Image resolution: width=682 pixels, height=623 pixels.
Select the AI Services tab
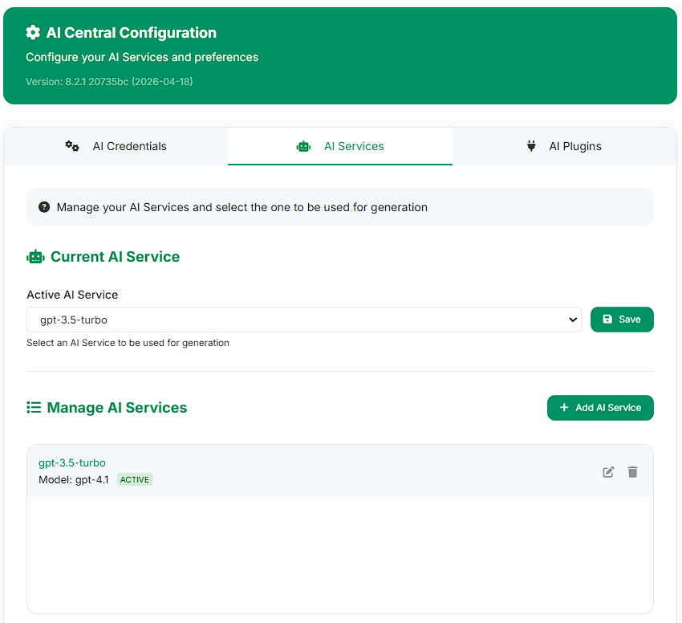[340, 146]
